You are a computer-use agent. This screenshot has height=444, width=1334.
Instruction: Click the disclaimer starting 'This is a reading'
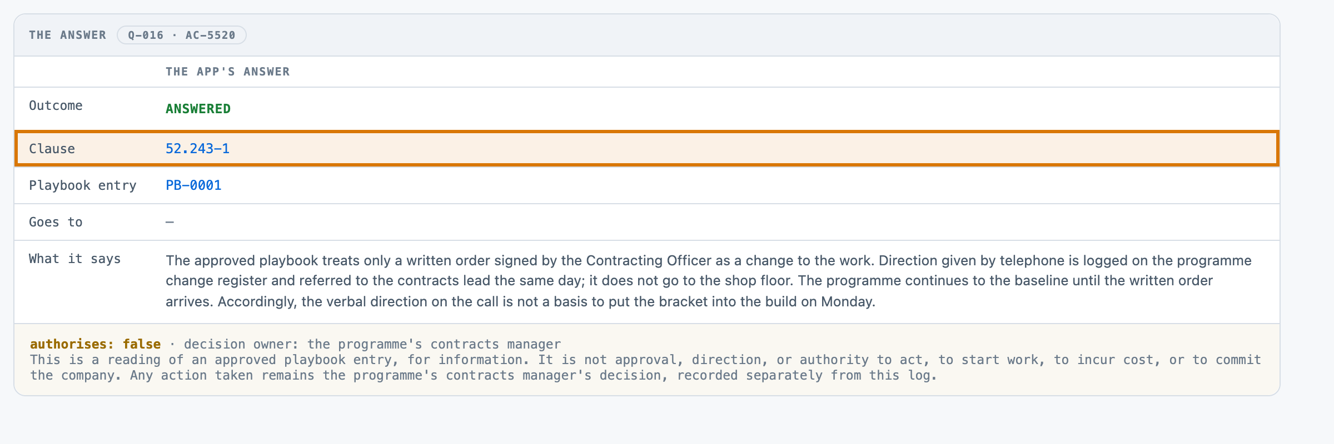pos(645,367)
